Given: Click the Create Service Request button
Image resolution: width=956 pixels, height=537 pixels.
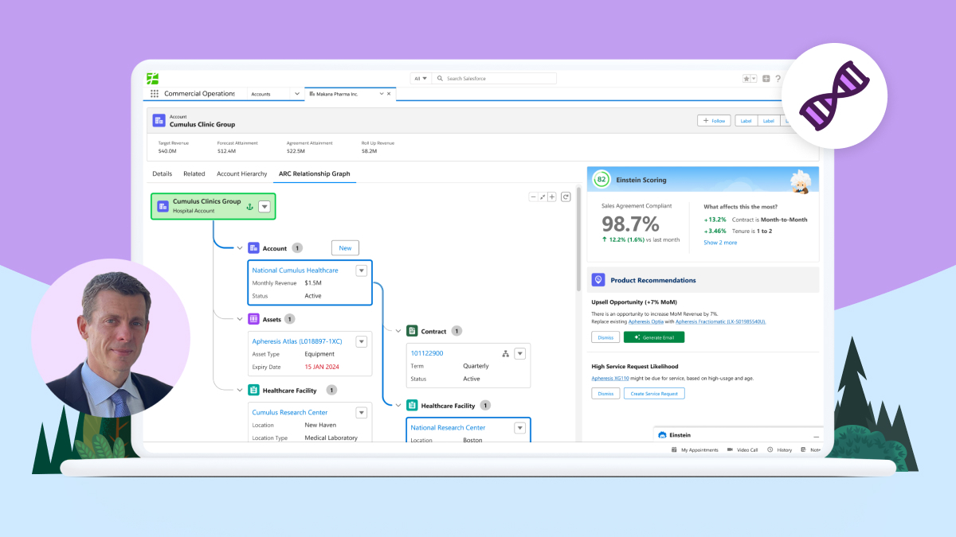Looking at the screenshot, I should (x=653, y=394).
